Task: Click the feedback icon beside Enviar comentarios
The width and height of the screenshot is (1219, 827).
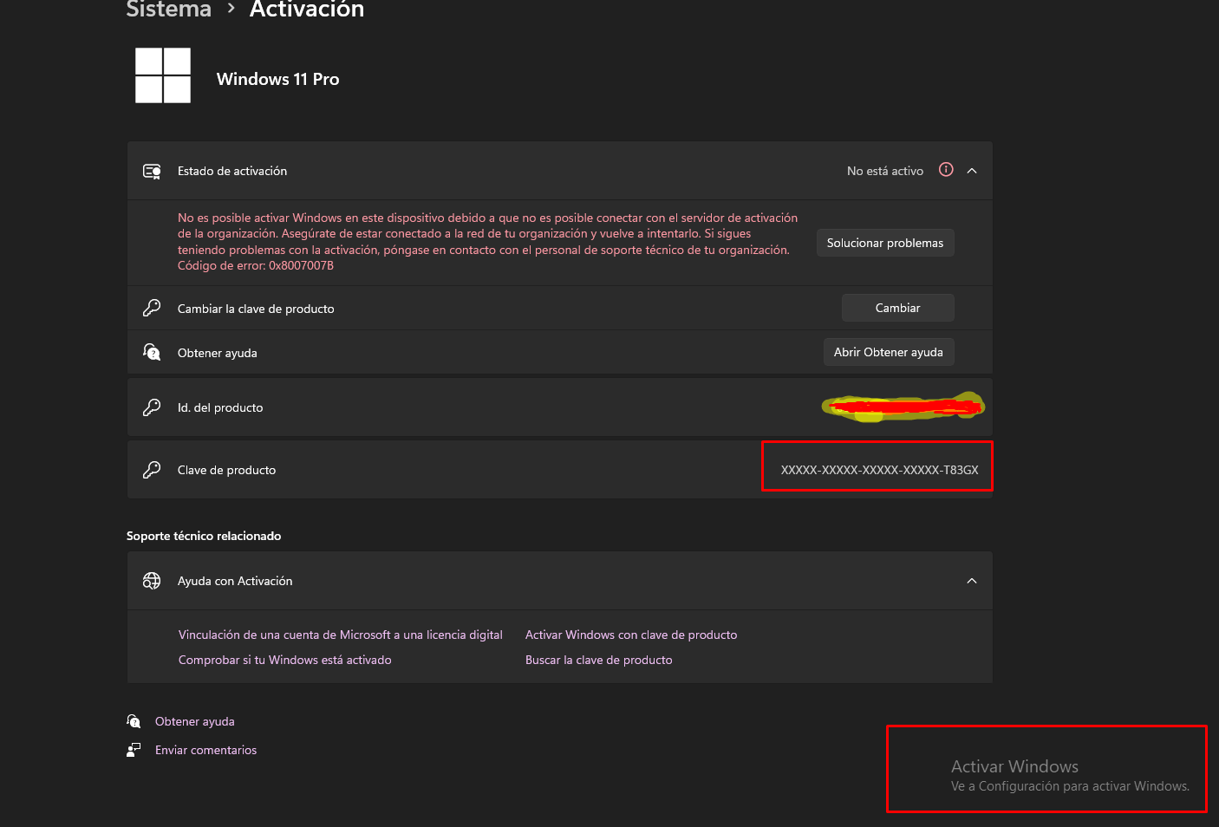Action: coord(134,750)
